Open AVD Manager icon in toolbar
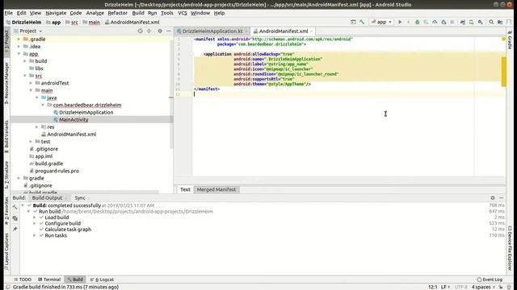The height and width of the screenshot is (290, 517). tap(472, 22)
